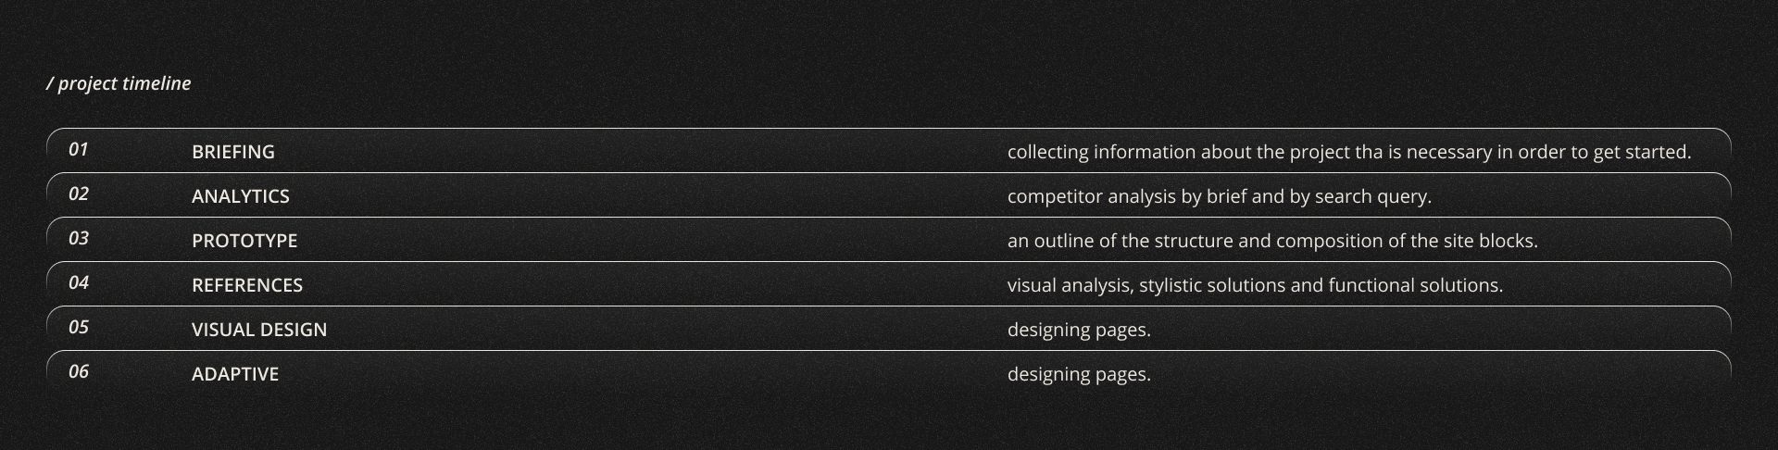
Task: Open the REFERENCES stage title
Action: (247, 285)
